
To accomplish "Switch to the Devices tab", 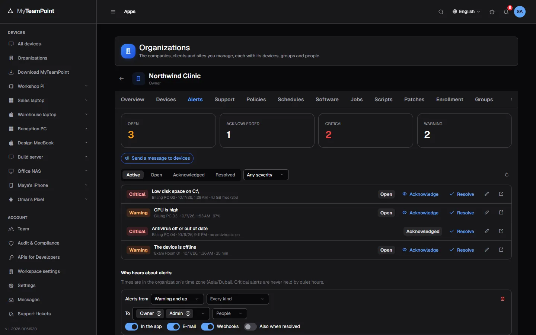I will (x=166, y=99).
